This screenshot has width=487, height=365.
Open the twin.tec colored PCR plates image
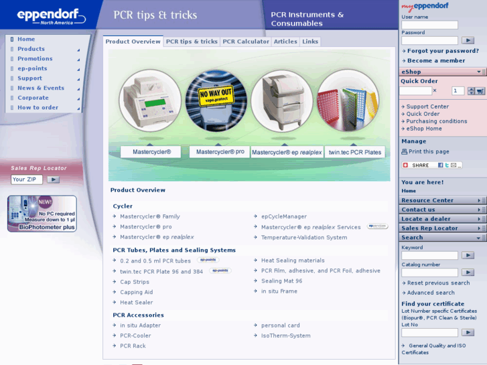(x=348, y=100)
